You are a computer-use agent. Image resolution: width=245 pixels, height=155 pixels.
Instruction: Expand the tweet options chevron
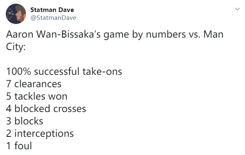[x=237, y=9]
